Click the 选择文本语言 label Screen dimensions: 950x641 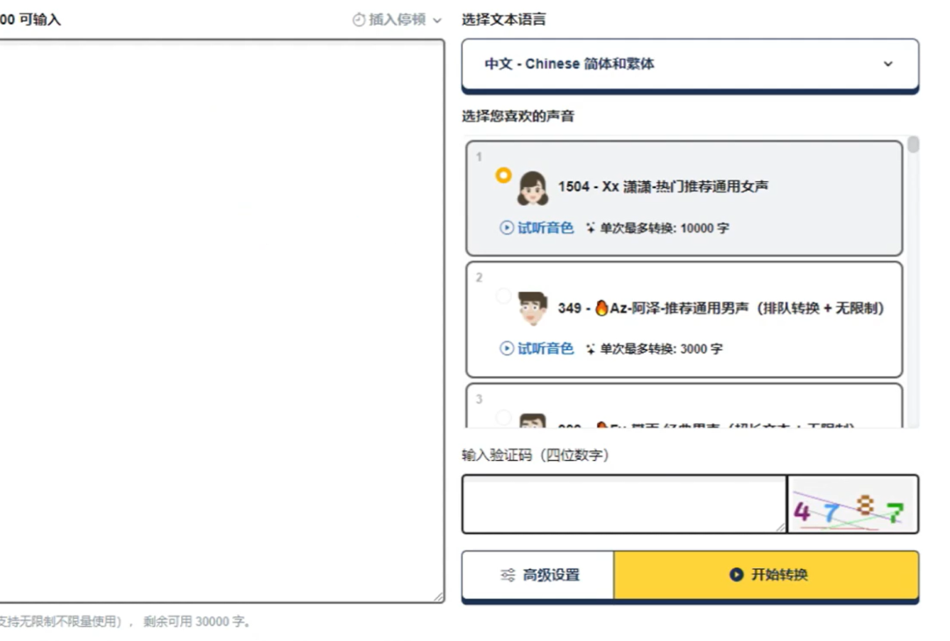click(503, 20)
